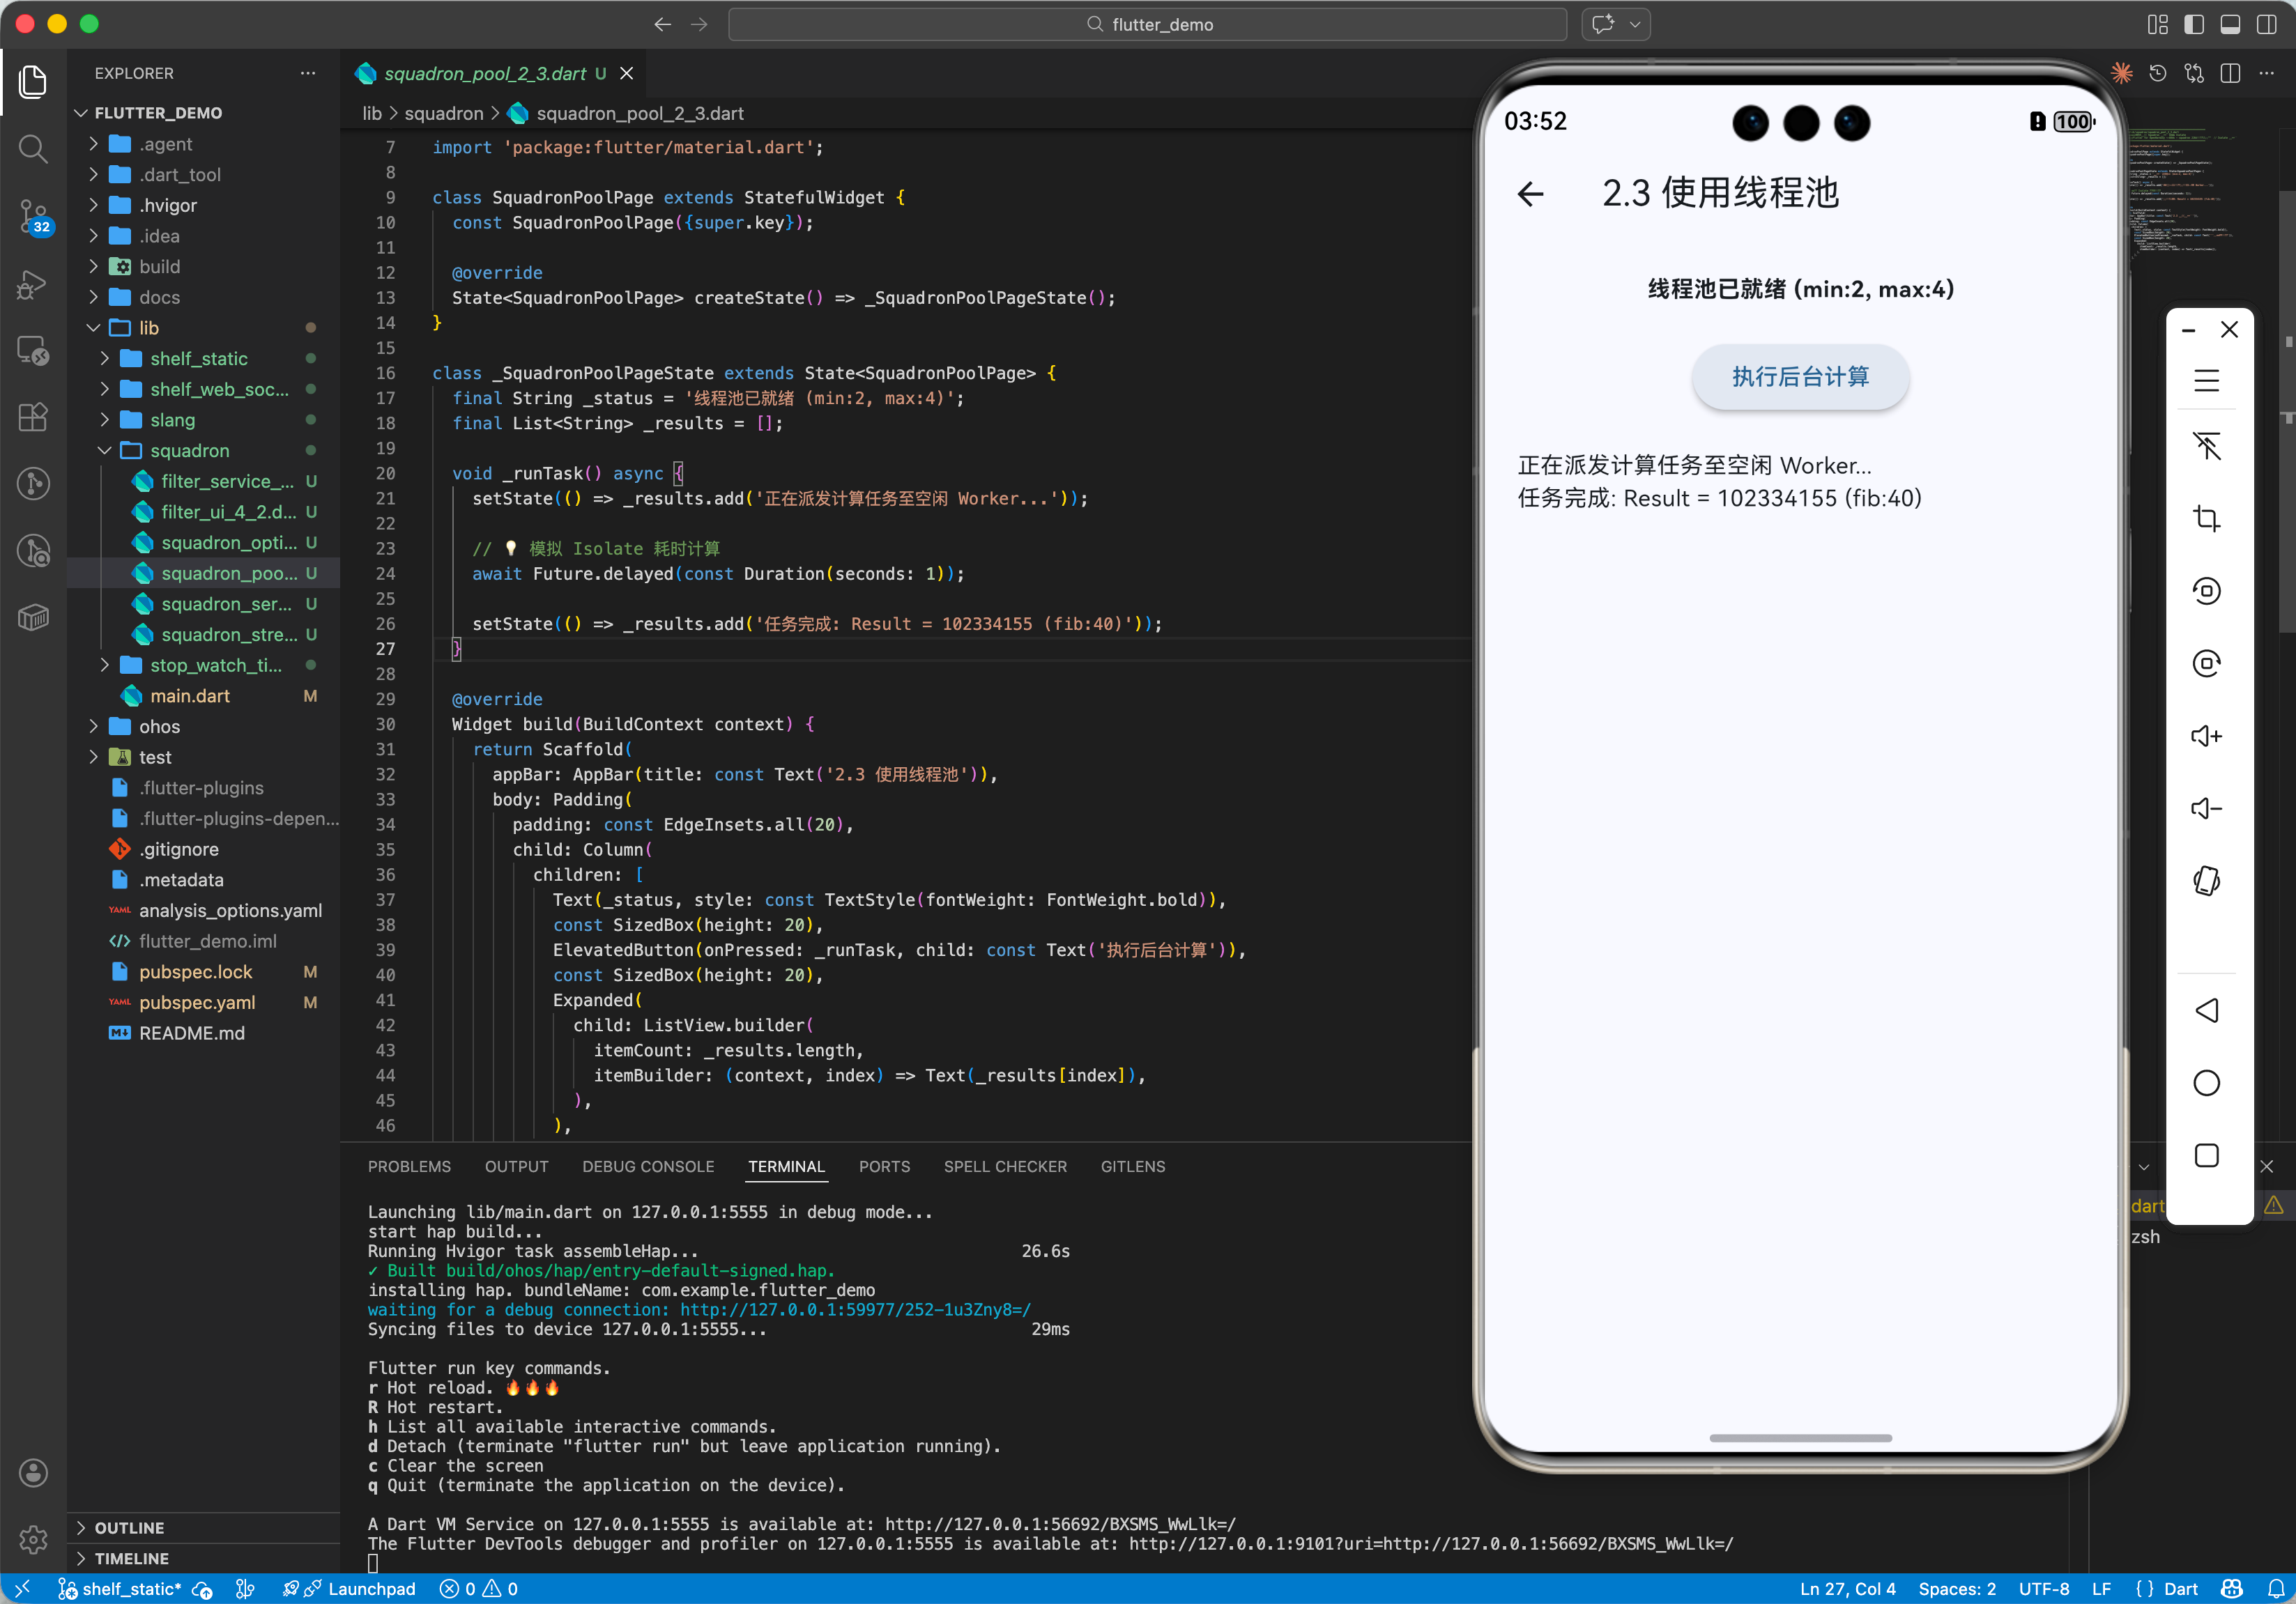Viewport: 2296px width, 1604px height.
Task: Click emulator volume up icon
Action: [x=2206, y=737]
